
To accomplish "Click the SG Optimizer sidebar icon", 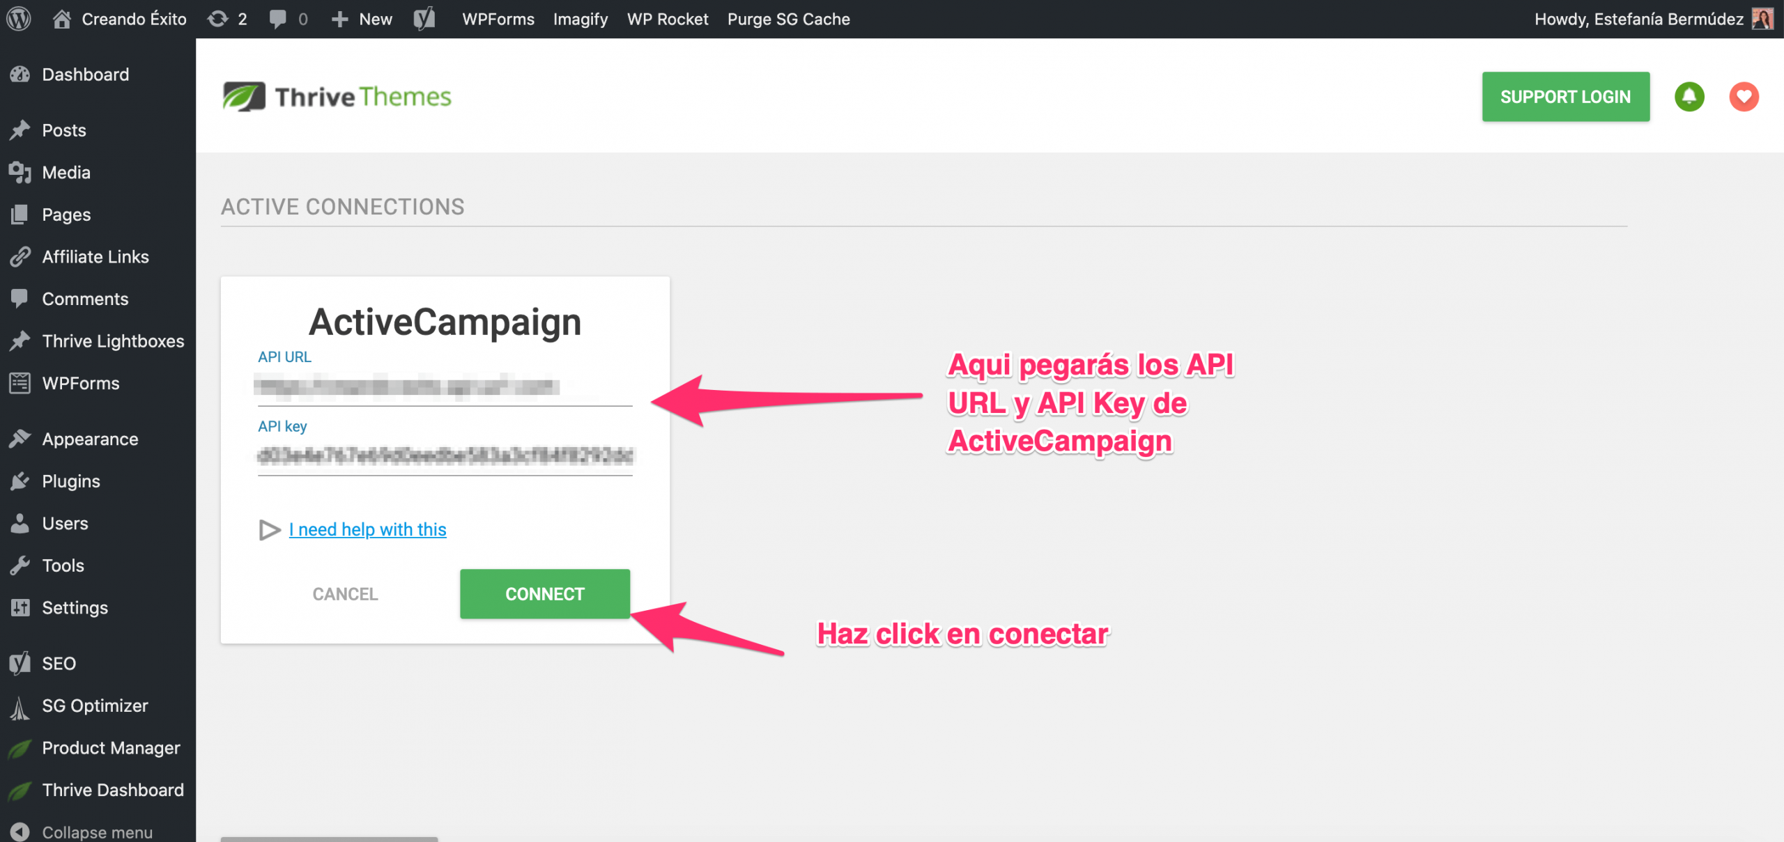I will (22, 705).
